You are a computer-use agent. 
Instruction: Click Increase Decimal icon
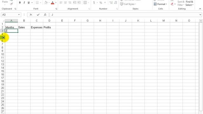click(111, 3)
